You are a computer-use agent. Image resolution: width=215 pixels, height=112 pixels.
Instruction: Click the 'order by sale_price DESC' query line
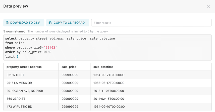click(28, 52)
